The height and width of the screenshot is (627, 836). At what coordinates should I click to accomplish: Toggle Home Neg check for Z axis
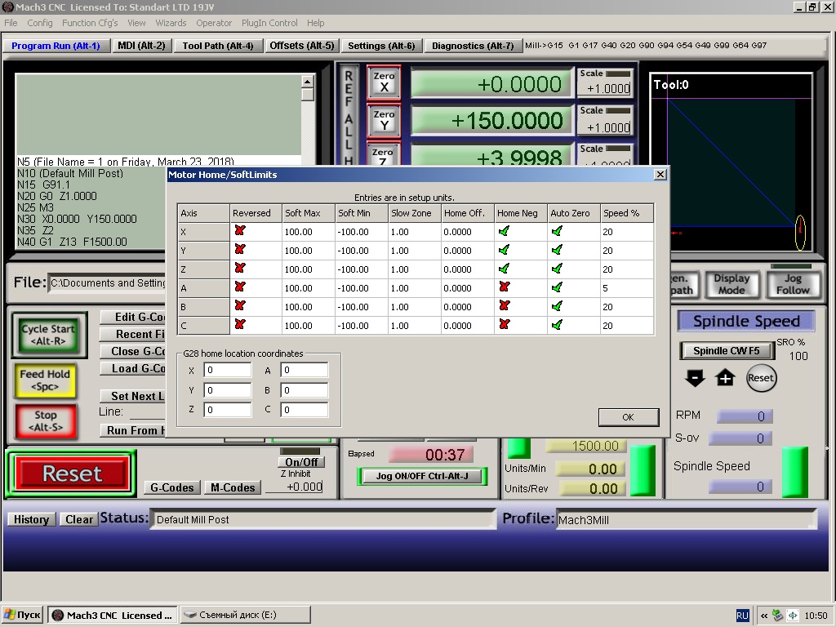tap(504, 268)
